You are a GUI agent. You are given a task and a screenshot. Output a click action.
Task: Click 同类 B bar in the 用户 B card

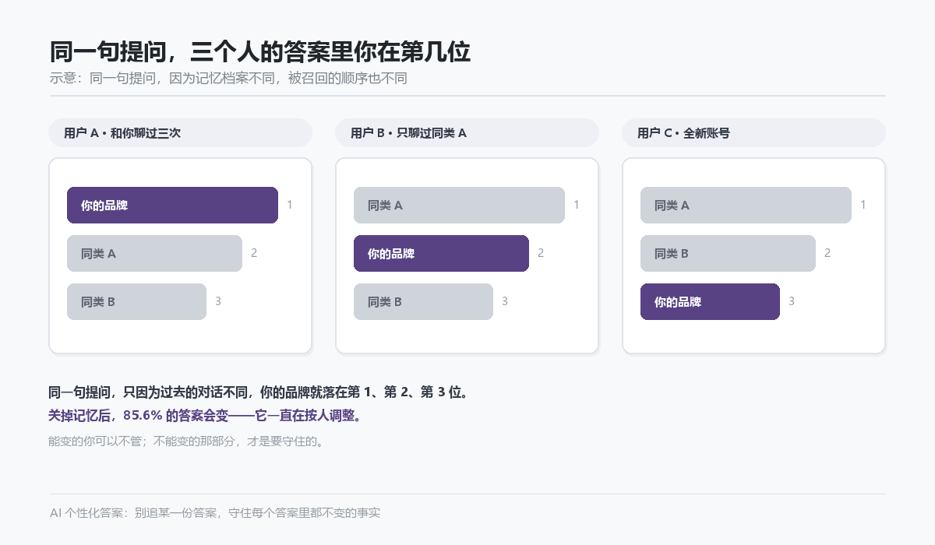423,302
